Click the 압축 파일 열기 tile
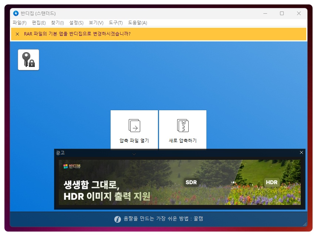The height and width of the screenshot is (236, 317). (134, 129)
